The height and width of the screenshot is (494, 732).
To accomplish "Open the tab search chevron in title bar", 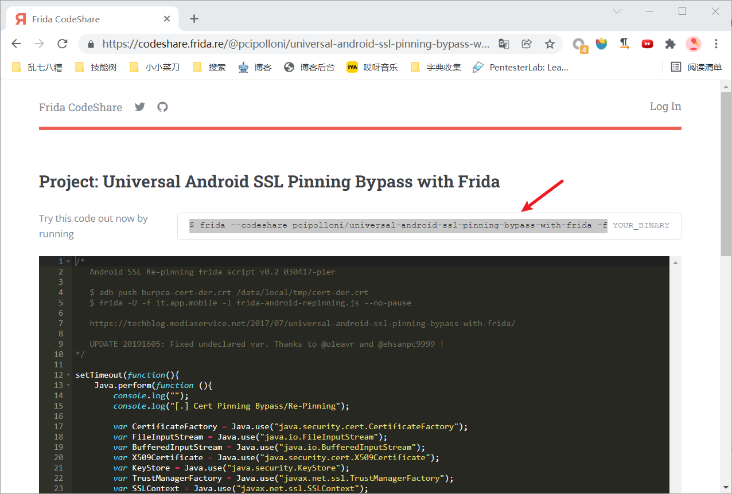I will click(x=617, y=11).
